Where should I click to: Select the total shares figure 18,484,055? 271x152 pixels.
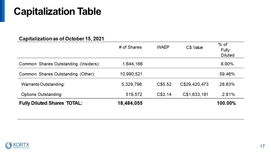[130, 103]
